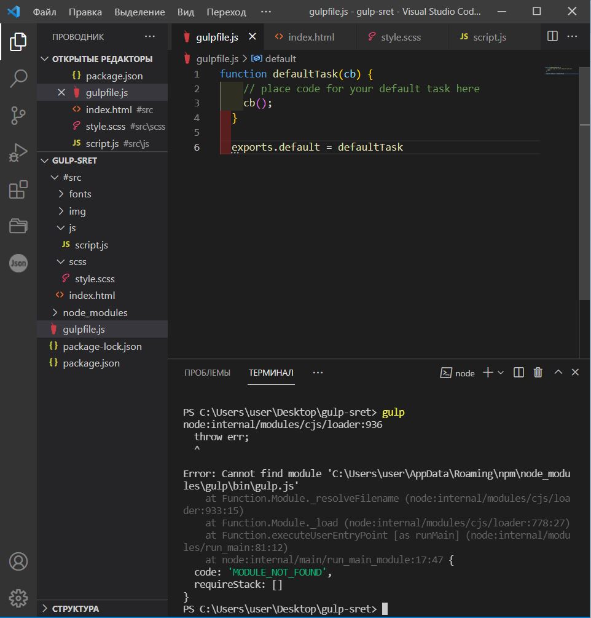Collapse the #src folder
Screen dimensions: 591x618
click(x=103, y=177)
